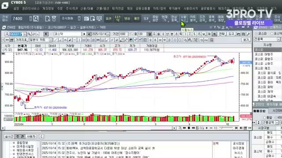Select the circle shape drawing tool
Viewport: 282px width, 158px height.
pyautogui.click(x=175, y=40)
